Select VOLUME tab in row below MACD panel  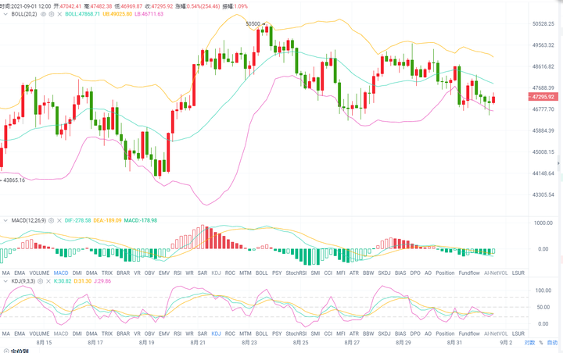coord(39,273)
